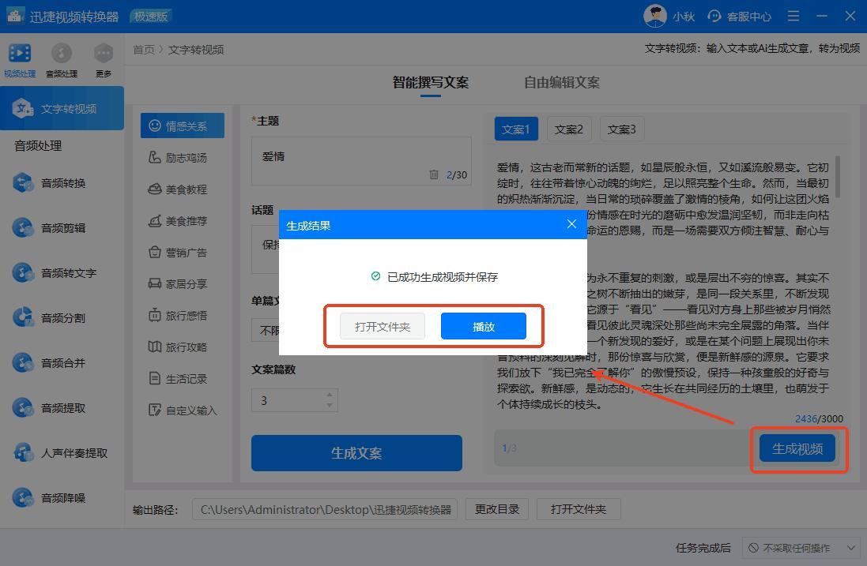The height and width of the screenshot is (566, 867).
Task: Switch to the 自由编辑文案 tab
Action: 561,82
